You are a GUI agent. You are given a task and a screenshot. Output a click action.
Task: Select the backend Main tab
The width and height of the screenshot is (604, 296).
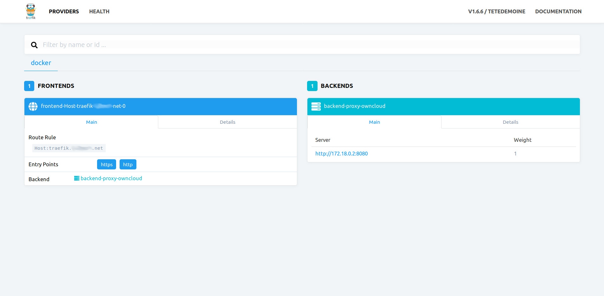374,122
